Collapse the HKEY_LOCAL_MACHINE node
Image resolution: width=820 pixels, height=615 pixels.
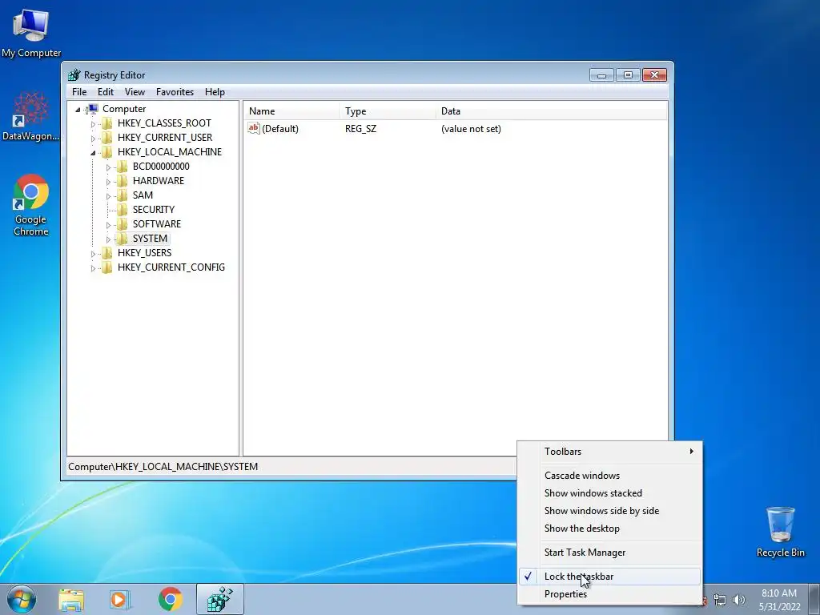(93, 153)
